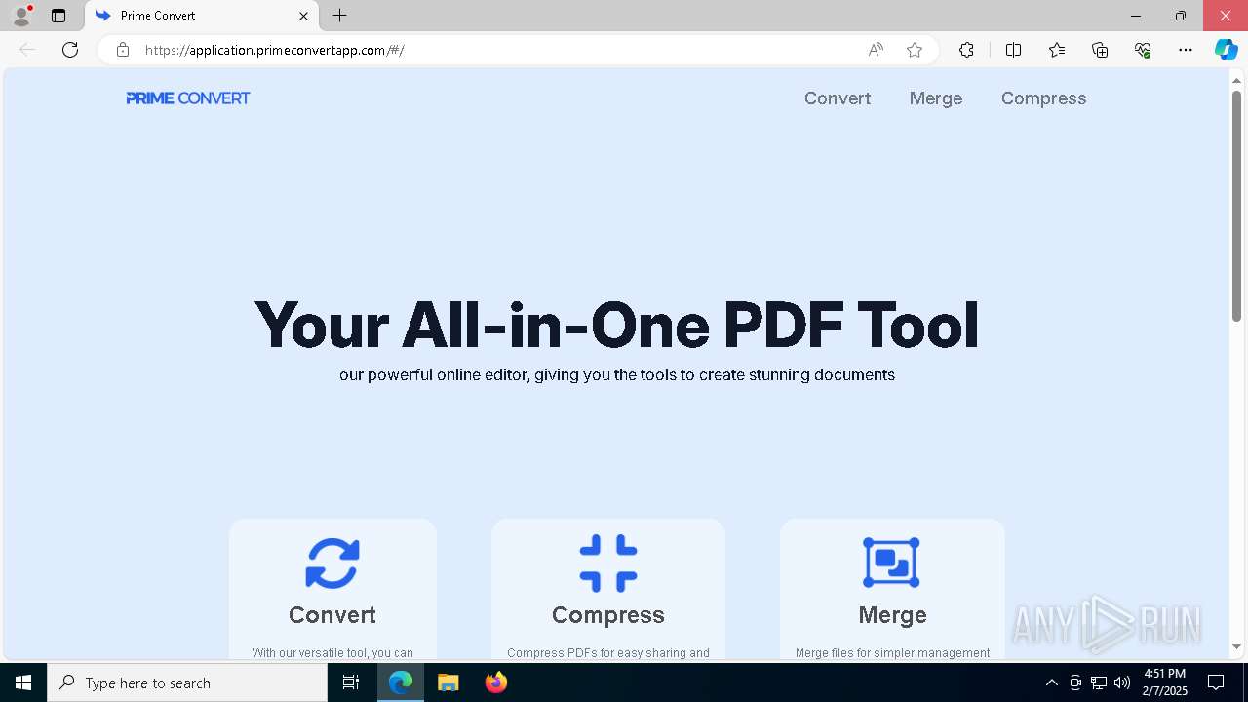The height and width of the screenshot is (702, 1248).
Task: Click the address bar URL
Action: 275,50
